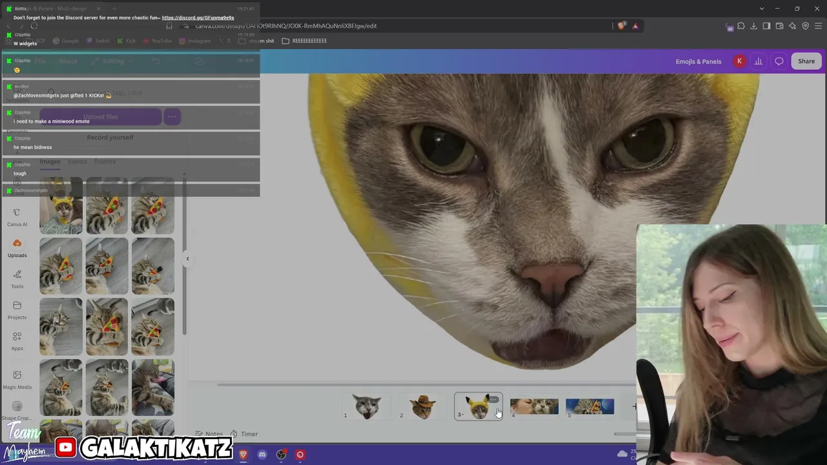Click the browser address bar URL
The width and height of the screenshot is (827, 465).
click(x=286, y=26)
